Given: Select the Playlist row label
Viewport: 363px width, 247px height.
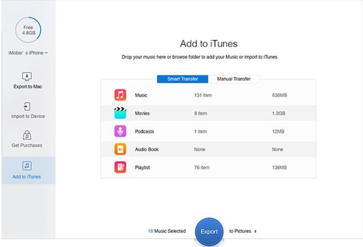Looking at the screenshot, I should click(142, 167).
